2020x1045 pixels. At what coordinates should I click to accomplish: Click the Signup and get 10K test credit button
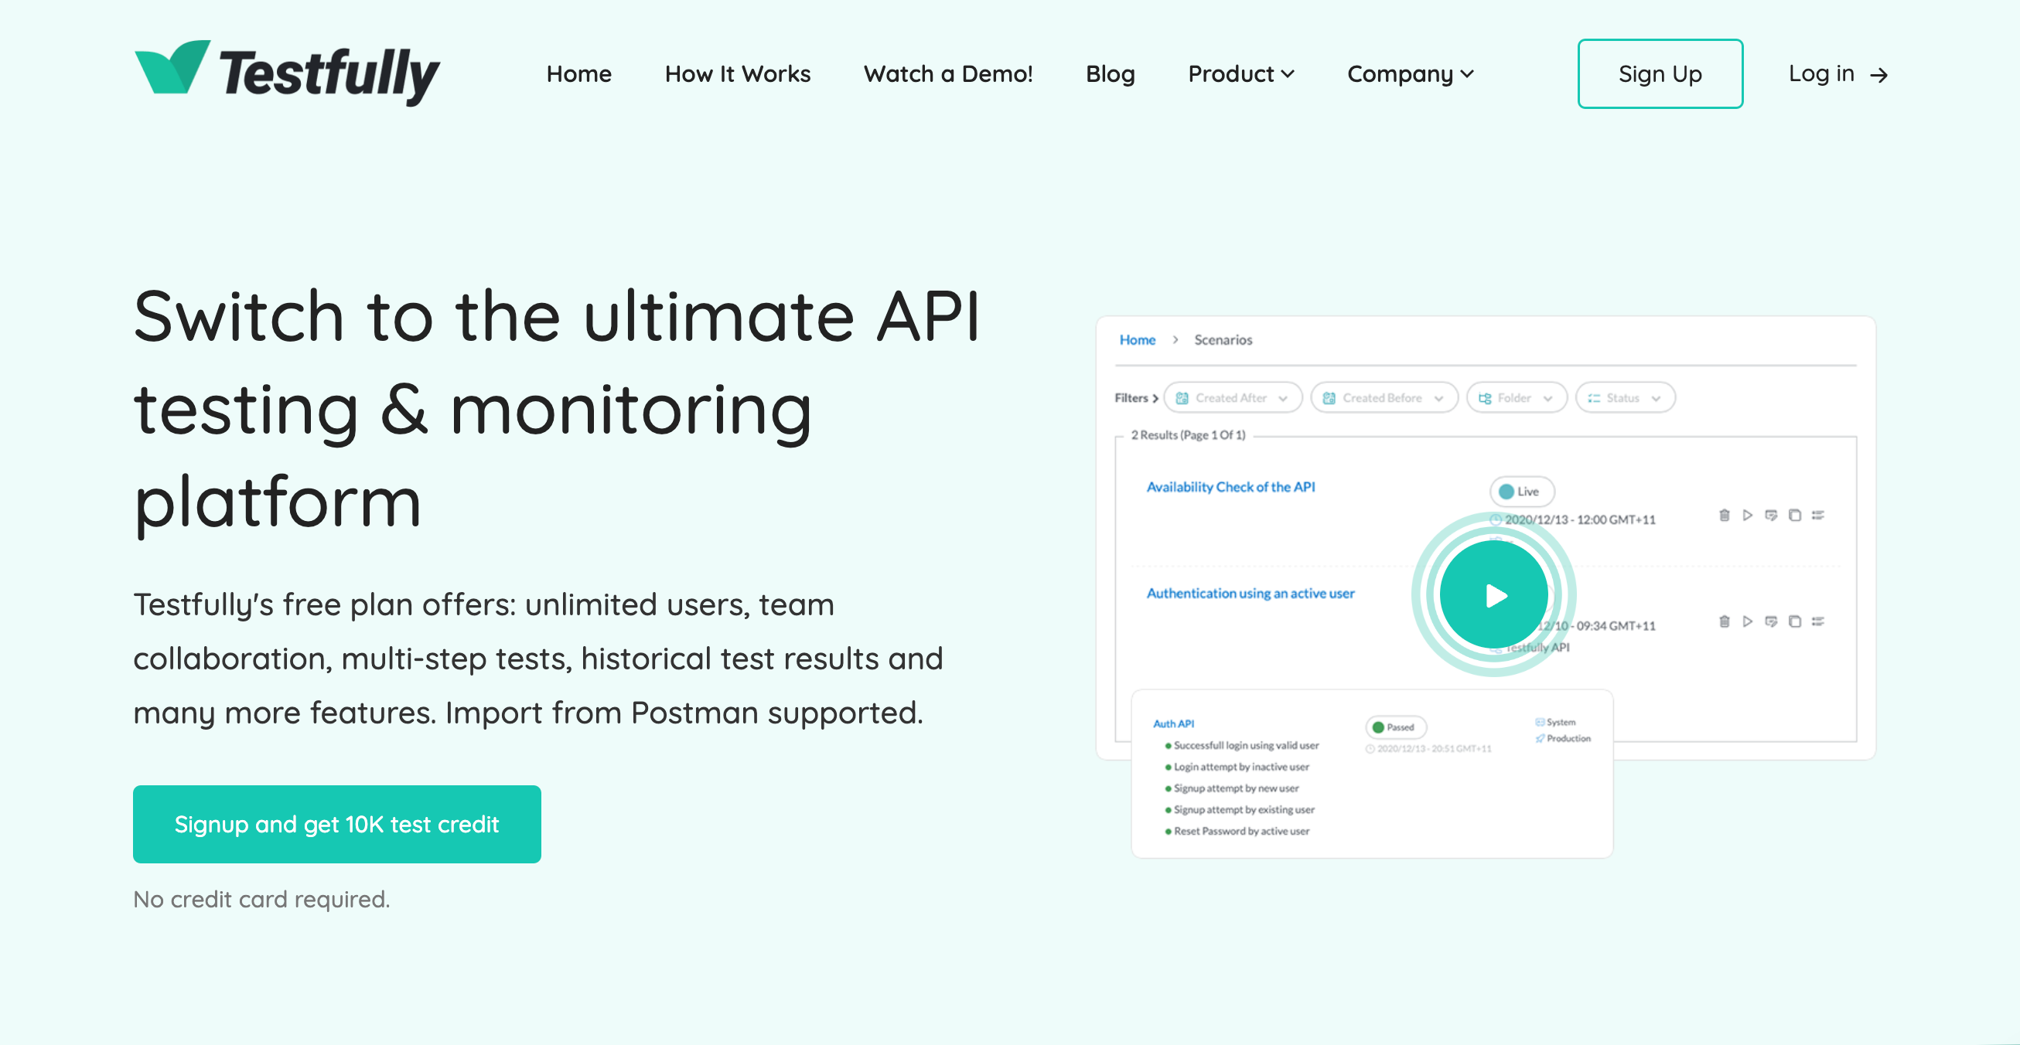coord(337,822)
